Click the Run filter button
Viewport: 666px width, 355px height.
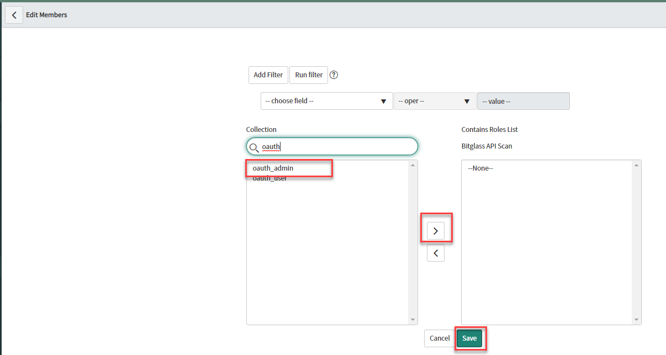point(309,75)
